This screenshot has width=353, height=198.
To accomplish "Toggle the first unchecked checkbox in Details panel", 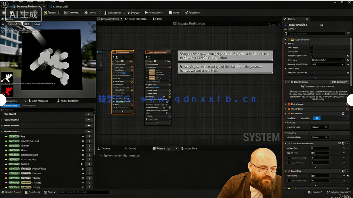I will [x=312, y=48].
